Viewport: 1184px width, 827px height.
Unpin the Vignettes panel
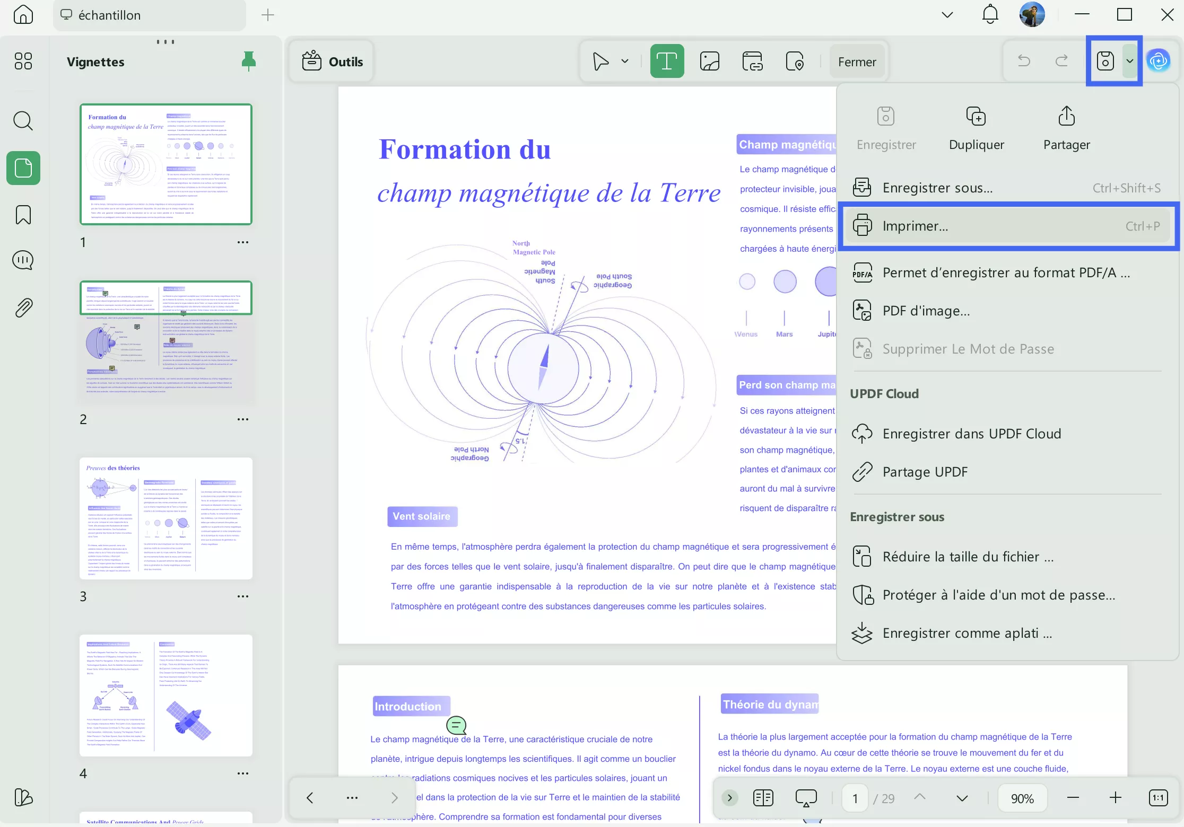pos(249,60)
